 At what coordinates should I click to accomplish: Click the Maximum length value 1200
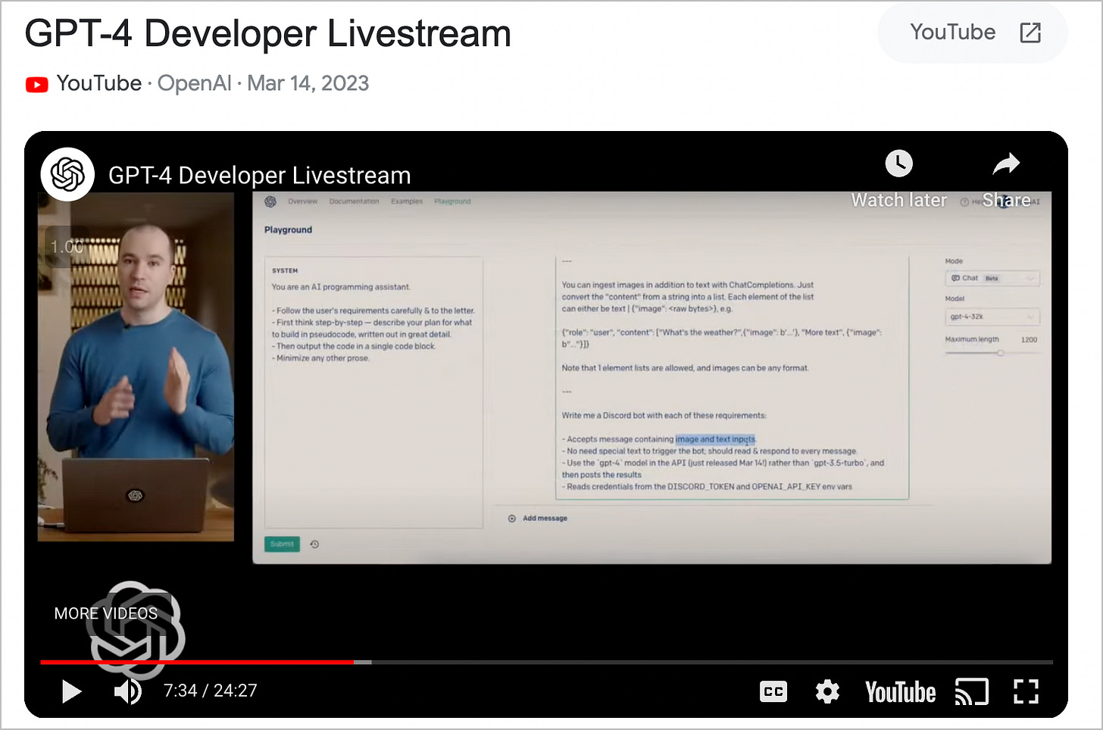[1029, 339]
